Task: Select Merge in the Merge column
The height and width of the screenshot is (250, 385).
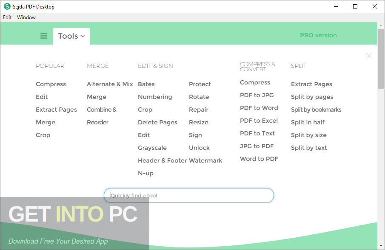Action: 97,97
